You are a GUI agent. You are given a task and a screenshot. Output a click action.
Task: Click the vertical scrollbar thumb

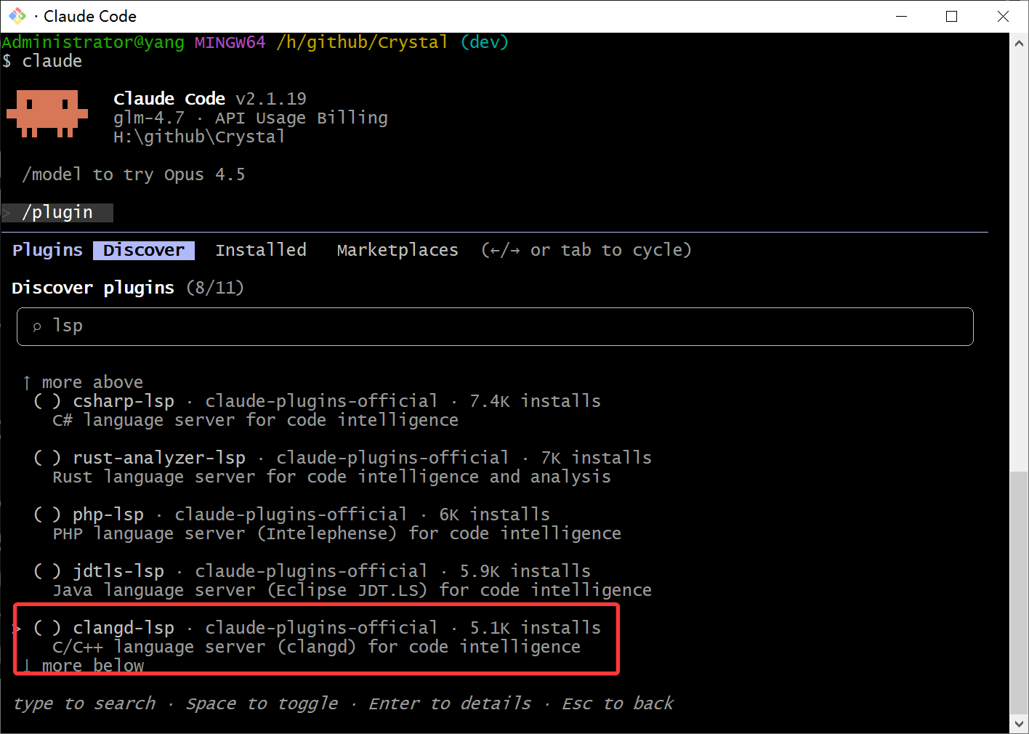[x=1019, y=592]
